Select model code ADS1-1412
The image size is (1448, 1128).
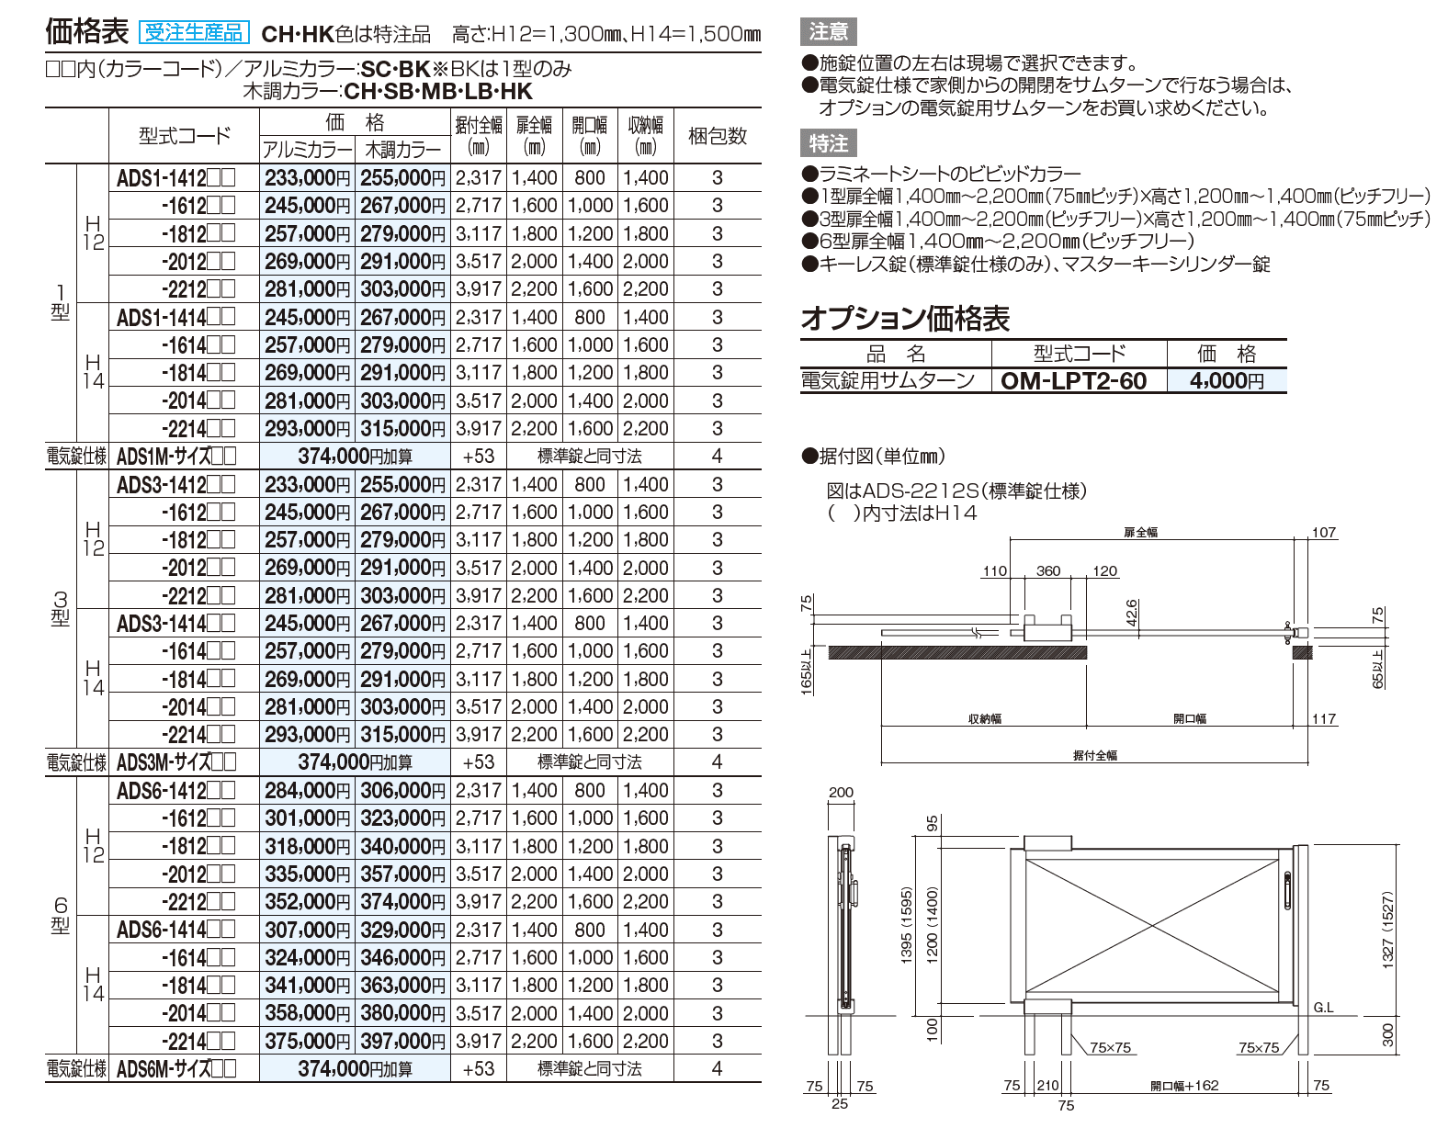click(175, 178)
